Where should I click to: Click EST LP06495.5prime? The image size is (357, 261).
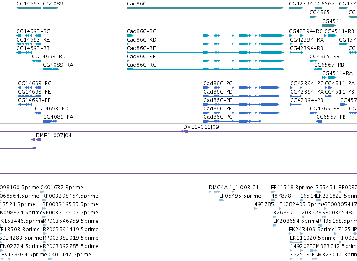click(221, 200)
